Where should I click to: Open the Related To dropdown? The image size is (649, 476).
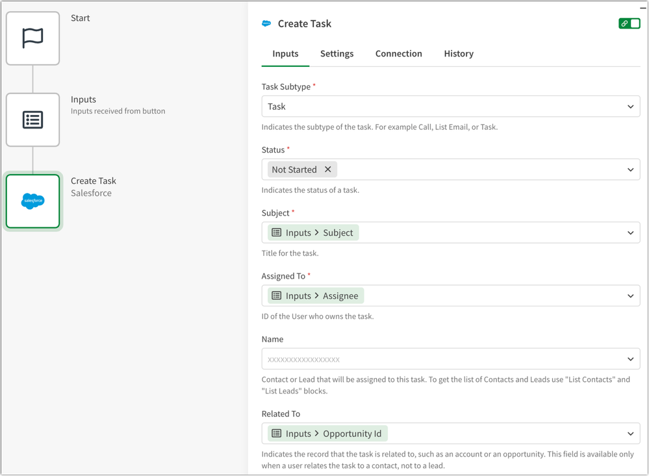(x=630, y=433)
